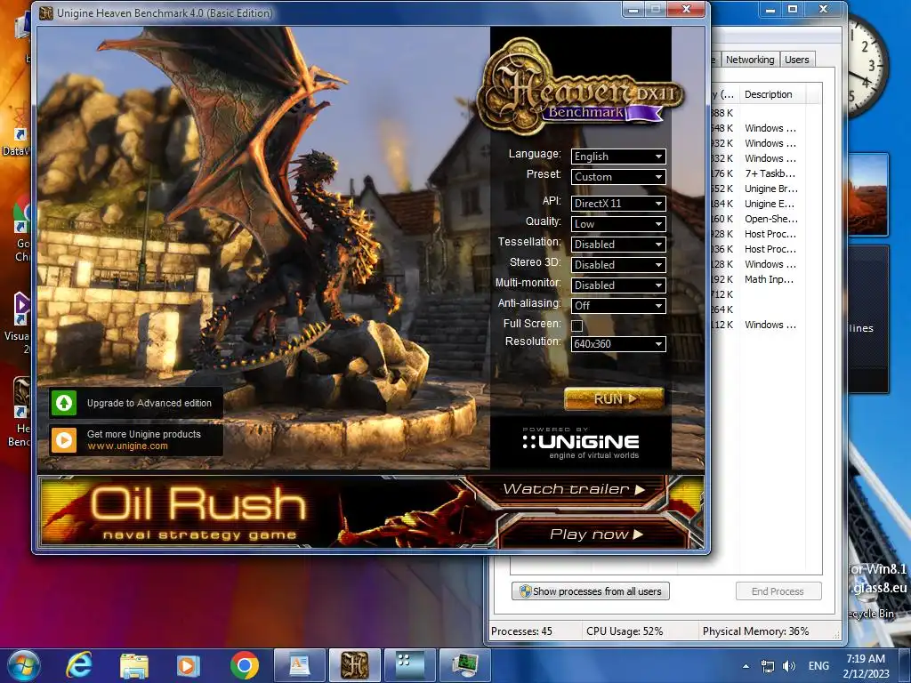Open the Anti-aliasing dropdown showing Off
The width and height of the screenshot is (911, 683).
(x=618, y=306)
